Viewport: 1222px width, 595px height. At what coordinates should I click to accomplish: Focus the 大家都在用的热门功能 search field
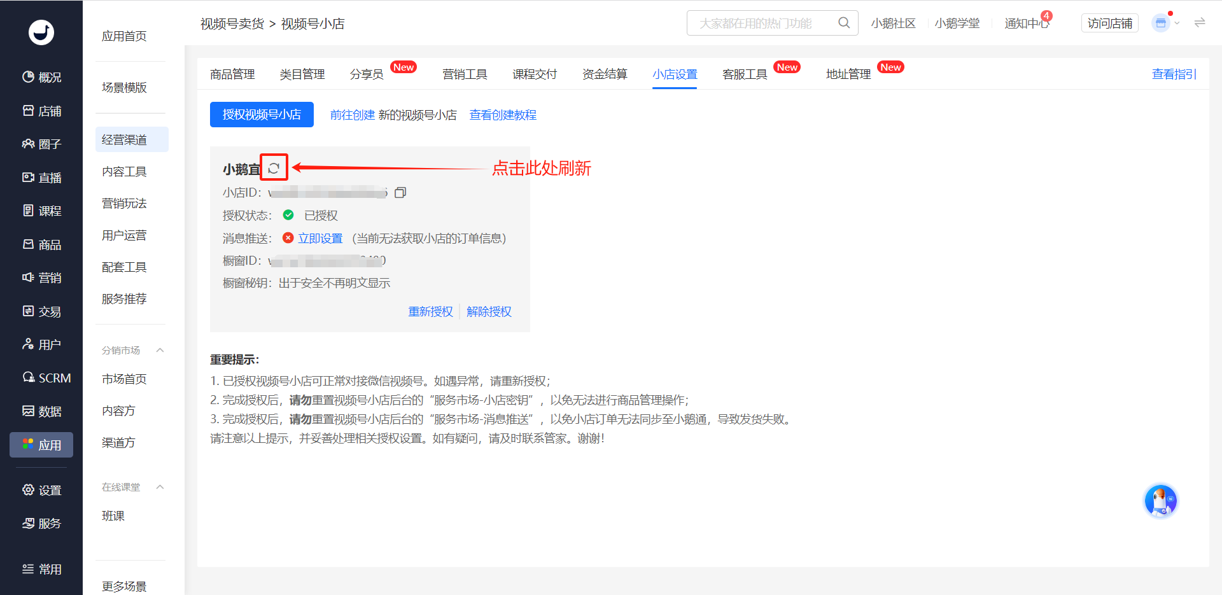(x=773, y=23)
